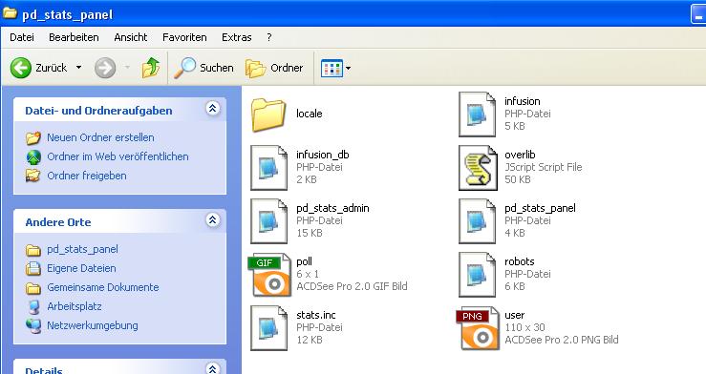This screenshot has height=374, width=706.
Task: Click Ordner freigeben link
Action: tap(86, 176)
